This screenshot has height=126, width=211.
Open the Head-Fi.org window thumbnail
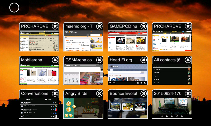point(128,75)
